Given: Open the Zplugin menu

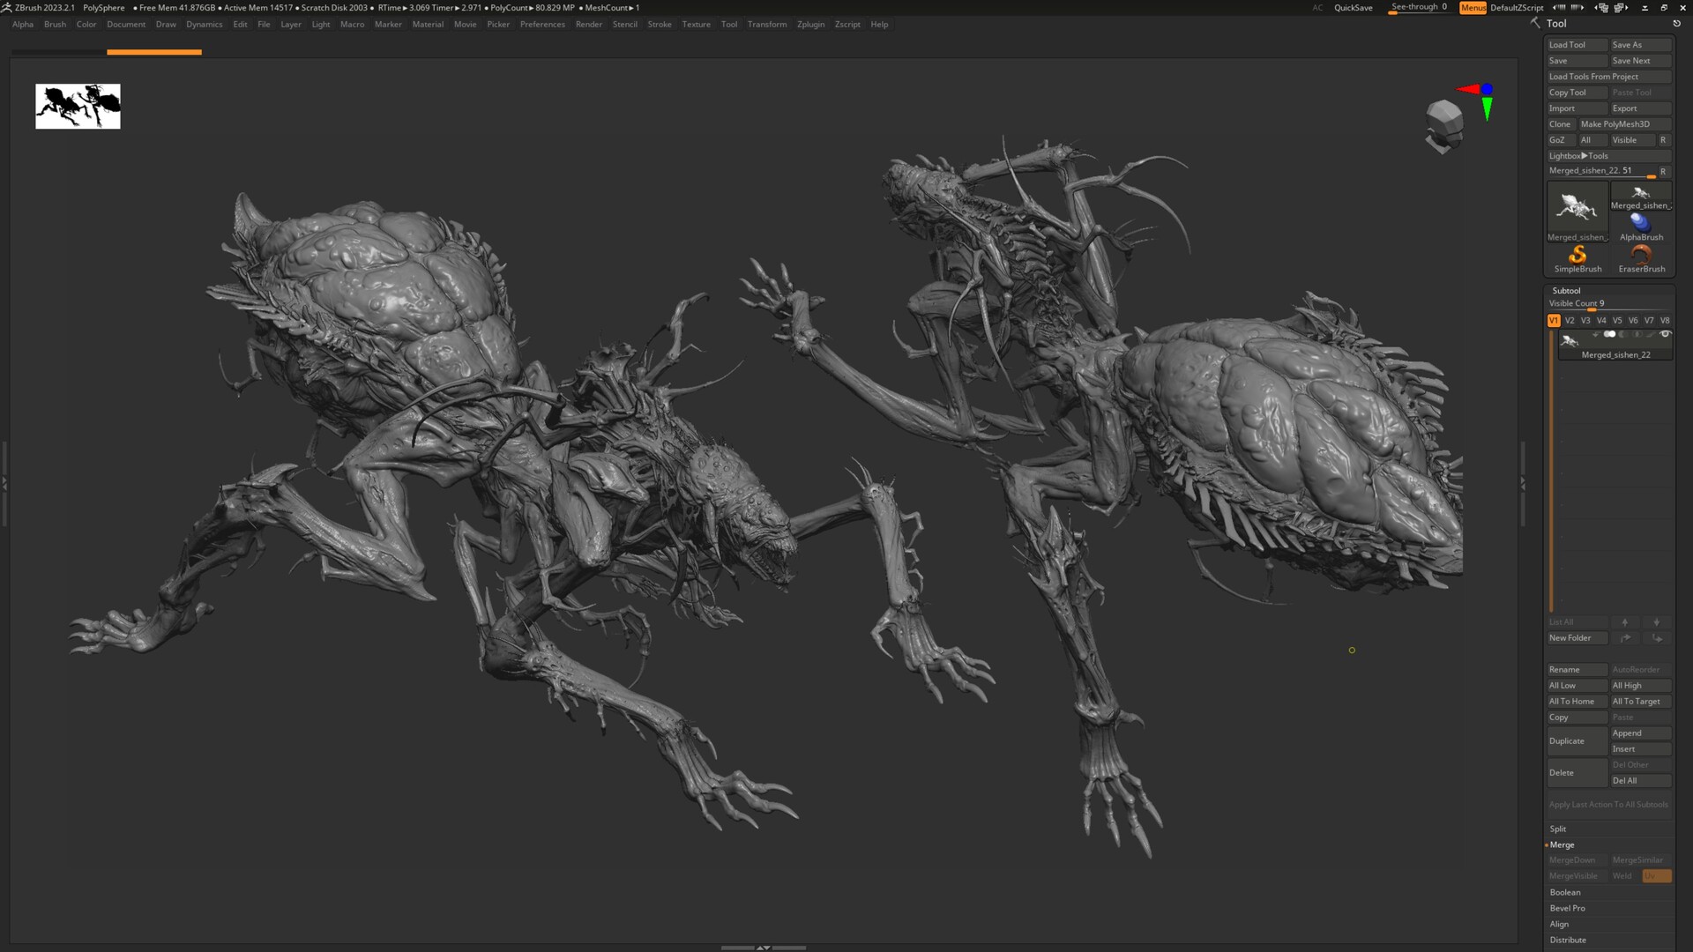Looking at the screenshot, I should coord(810,24).
